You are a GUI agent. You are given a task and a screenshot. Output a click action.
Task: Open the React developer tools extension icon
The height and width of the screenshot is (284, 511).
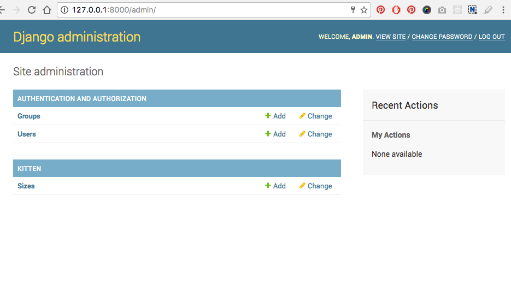pos(457,10)
